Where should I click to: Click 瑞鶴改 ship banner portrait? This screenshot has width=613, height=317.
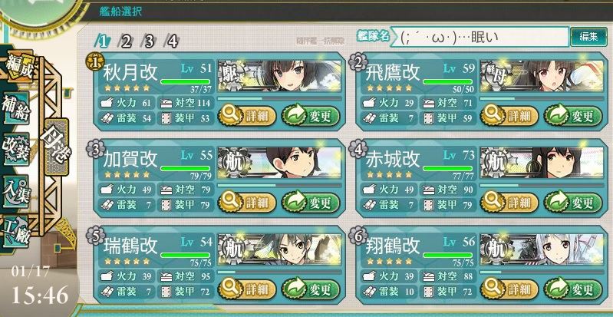point(279,249)
